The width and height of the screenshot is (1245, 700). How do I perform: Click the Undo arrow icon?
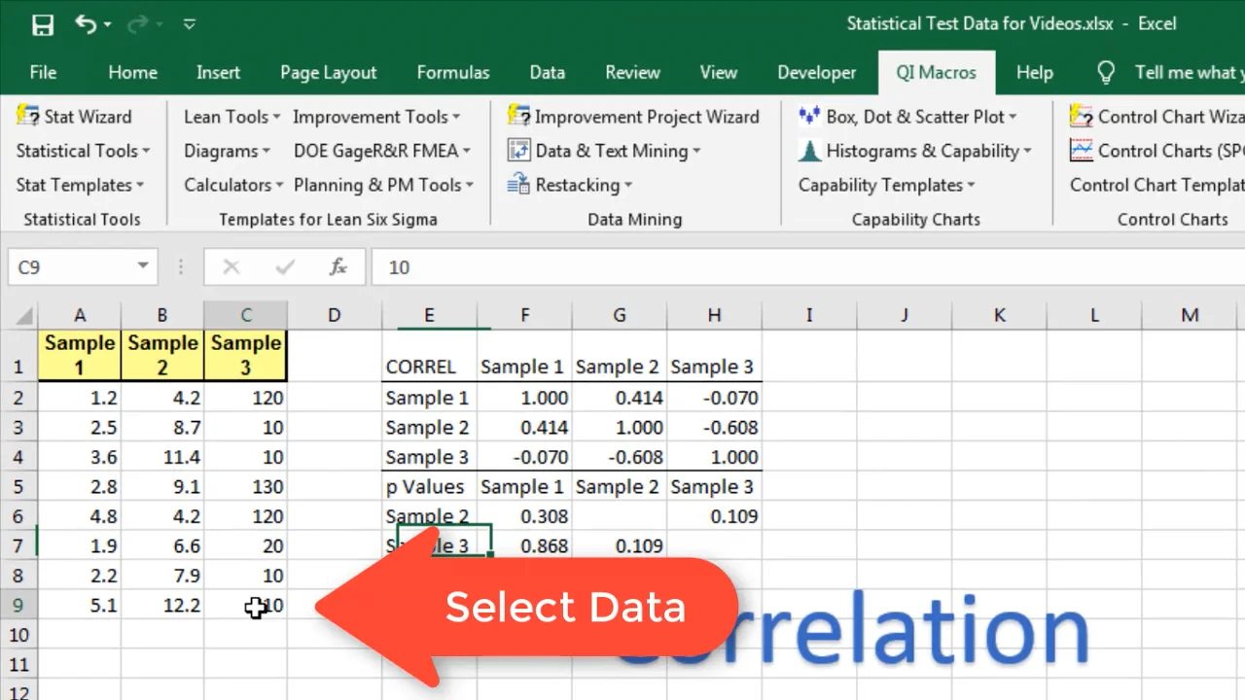(x=87, y=24)
